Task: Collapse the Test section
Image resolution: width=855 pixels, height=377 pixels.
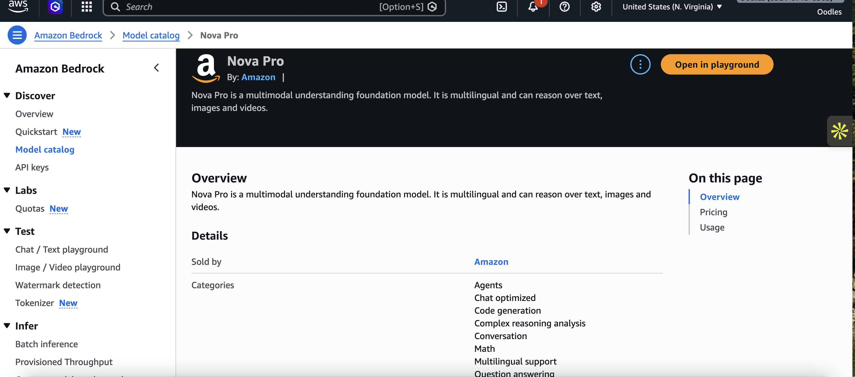Action: 7,231
